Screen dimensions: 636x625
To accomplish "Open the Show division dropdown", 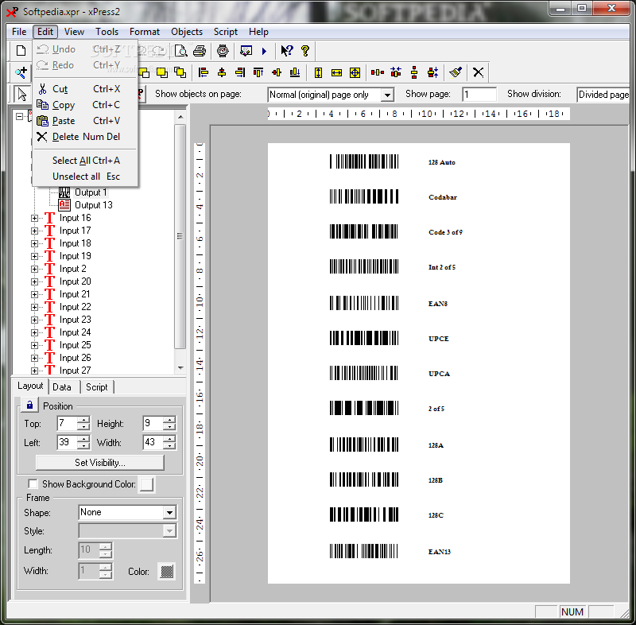I will pyautogui.click(x=603, y=95).
